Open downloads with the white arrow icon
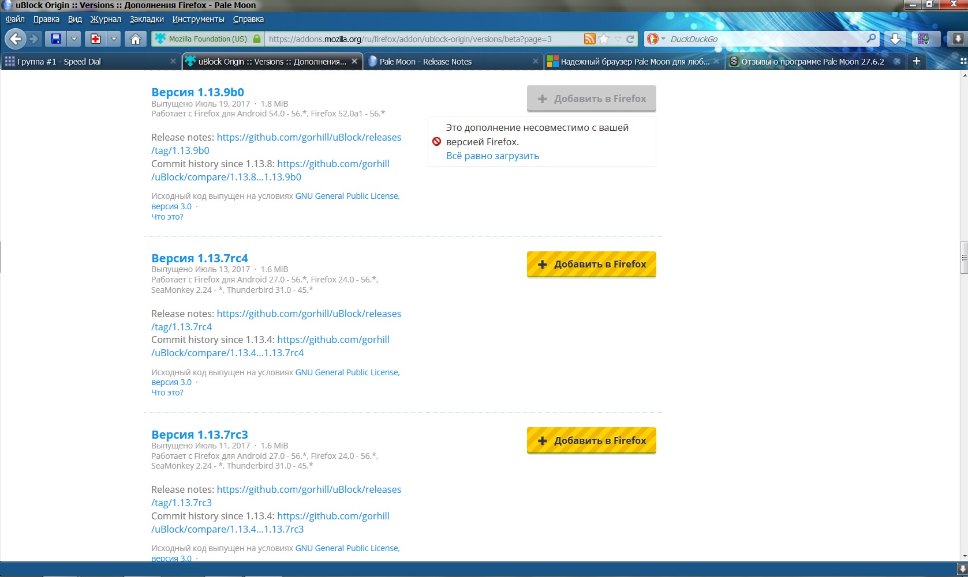The image size is (968, 577). pyautogui.click(x=895, y=39)
